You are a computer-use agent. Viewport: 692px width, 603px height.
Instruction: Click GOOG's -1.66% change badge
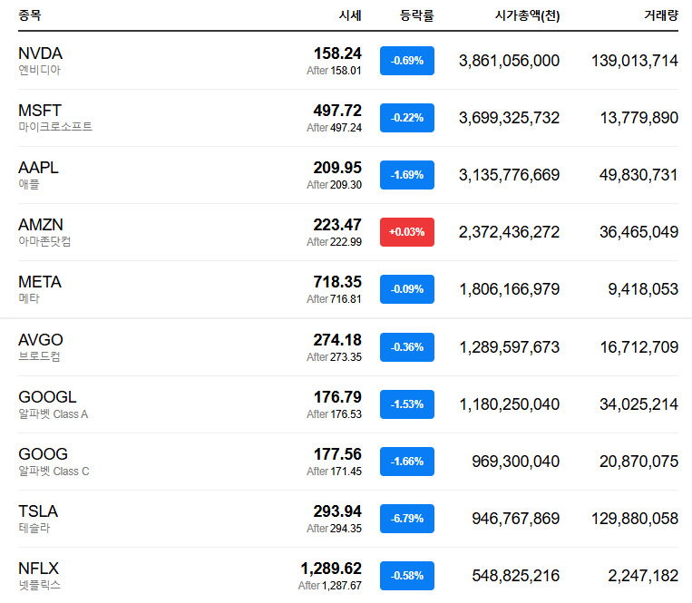407,462
